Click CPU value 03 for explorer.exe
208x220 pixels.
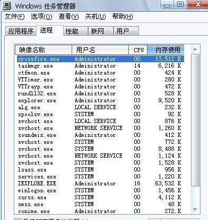point(137,100)
